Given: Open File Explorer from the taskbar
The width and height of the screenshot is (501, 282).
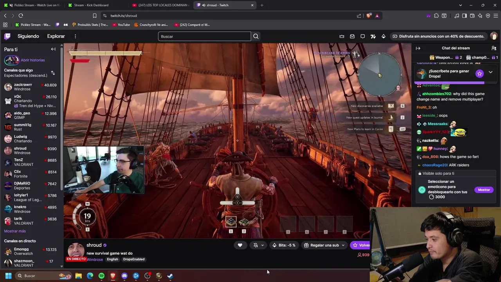Looking at the screenshot, I should click(78, 276).
